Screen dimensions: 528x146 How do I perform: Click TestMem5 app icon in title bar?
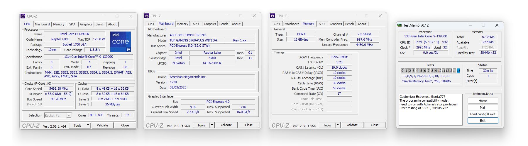[x=400, y=25]
